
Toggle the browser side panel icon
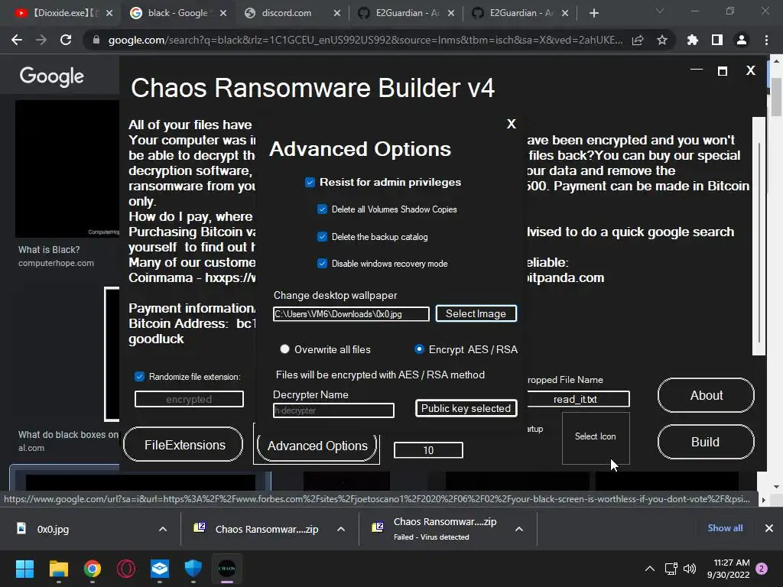(717, 40)
